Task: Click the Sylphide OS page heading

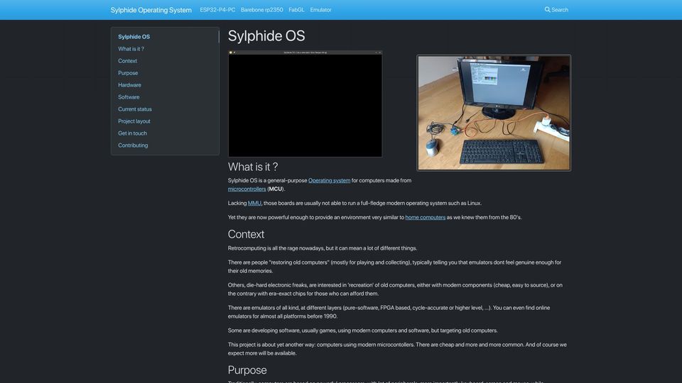Action: point(266,36)
